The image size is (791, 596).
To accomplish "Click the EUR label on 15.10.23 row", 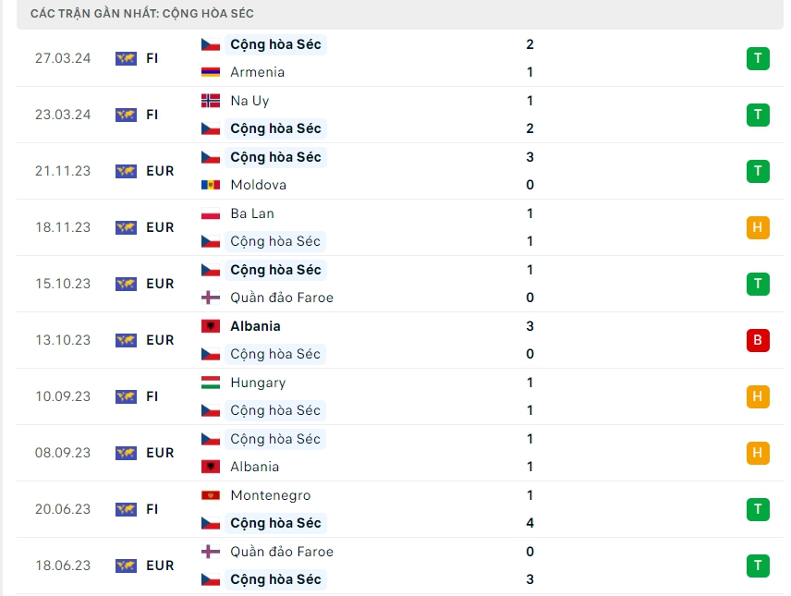I will [x=160, y=284].
